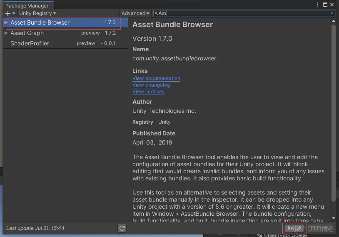Click the Version 1.7.0 heading text
The height and width of the screenshot is (237, 339).
pos(152,38)
